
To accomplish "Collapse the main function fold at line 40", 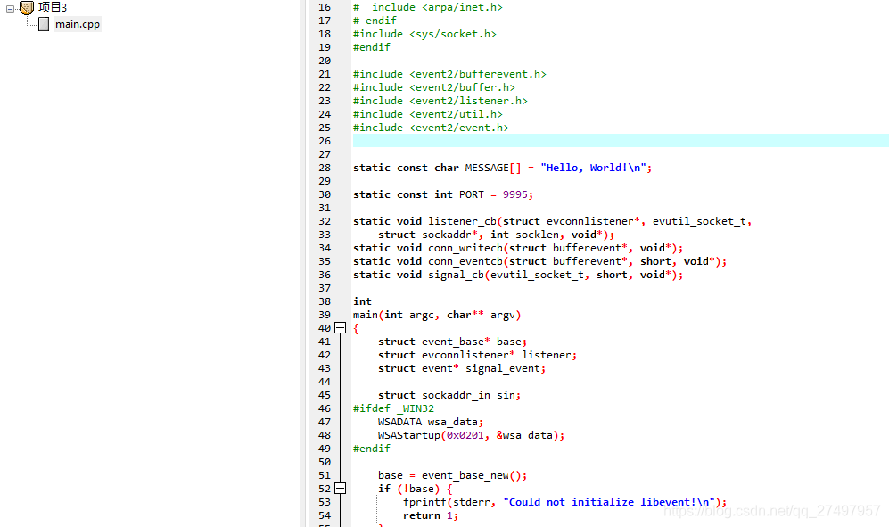I will [341, 328].
